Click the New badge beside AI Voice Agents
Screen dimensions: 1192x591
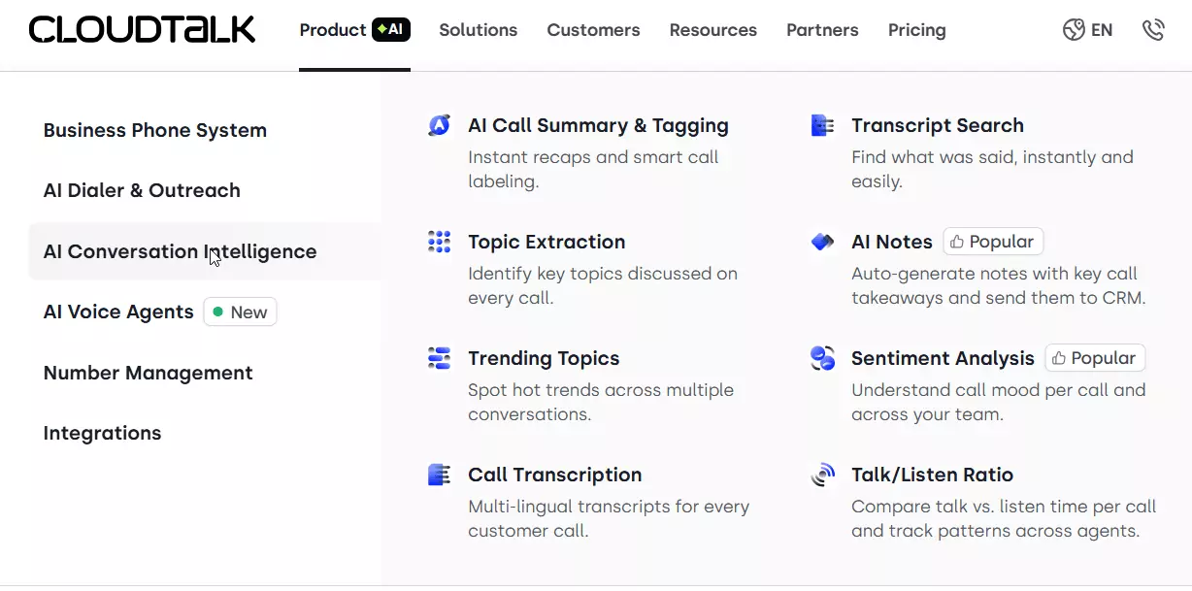[x=240, y=312]
